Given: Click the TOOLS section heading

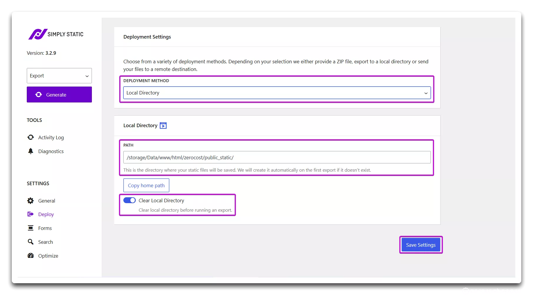Looking at the screenshot, I should click(x=34, y=120).
